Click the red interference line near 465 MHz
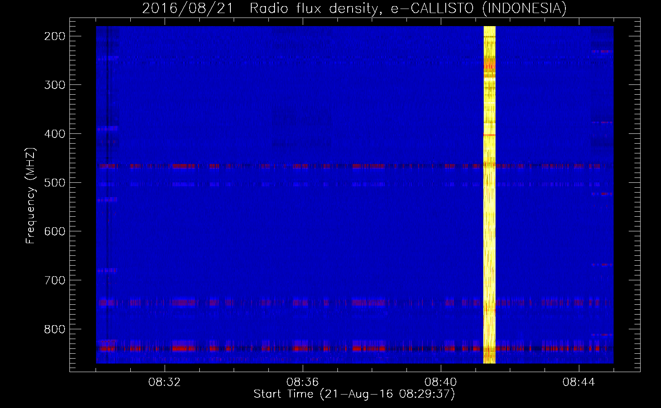The width and height of the screenshot is (661, 408). click(x=355, y=166)
